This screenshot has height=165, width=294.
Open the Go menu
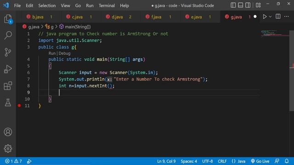pos(78,5)
